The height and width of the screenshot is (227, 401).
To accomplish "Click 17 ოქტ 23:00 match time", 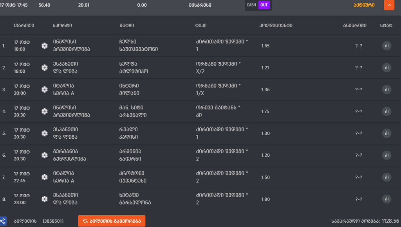I will point(22,199).
